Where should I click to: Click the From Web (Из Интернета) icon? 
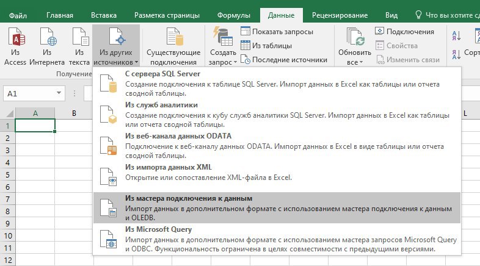point(48,37)
